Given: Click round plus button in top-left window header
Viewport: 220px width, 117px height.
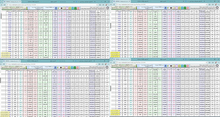Looking at the screenshot, I should pyautogui.click(x=108, y=8).
